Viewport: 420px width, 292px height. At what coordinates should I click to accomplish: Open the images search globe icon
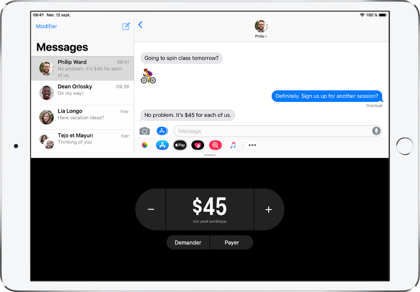coord(215,145)
